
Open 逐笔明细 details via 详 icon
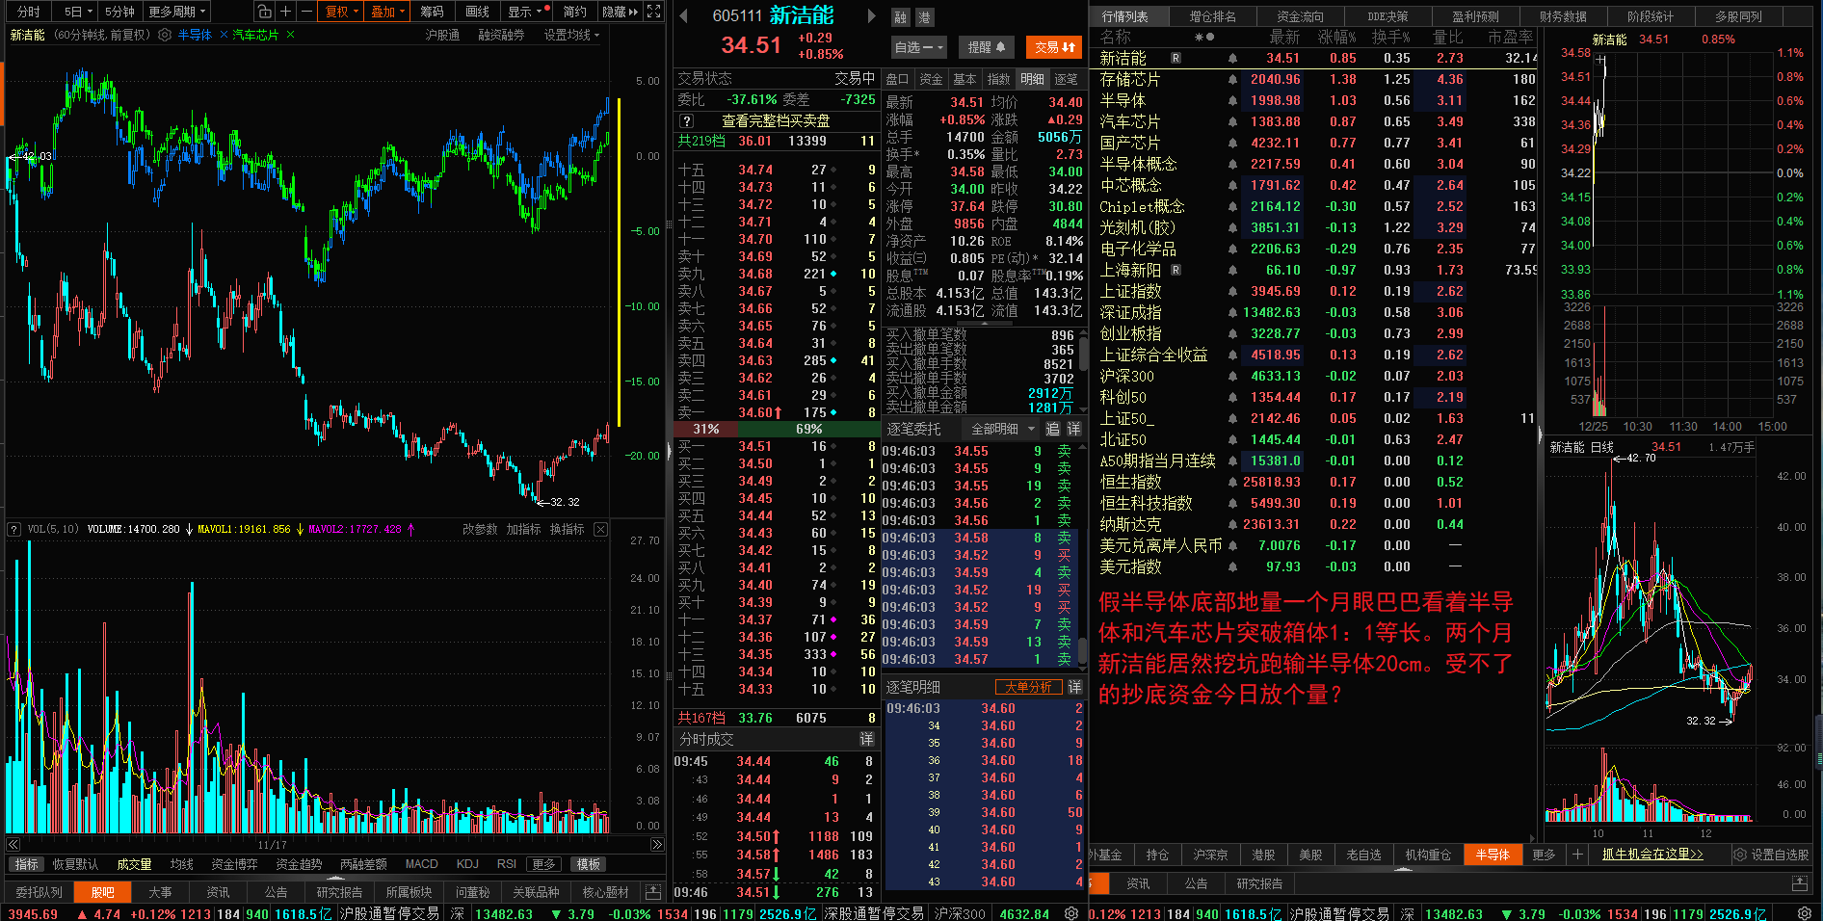(x=1074, y=687)
